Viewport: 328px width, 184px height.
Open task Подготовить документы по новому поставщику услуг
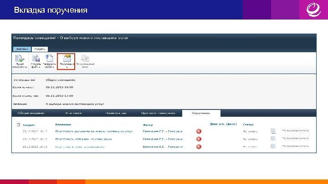click(94, 131)
